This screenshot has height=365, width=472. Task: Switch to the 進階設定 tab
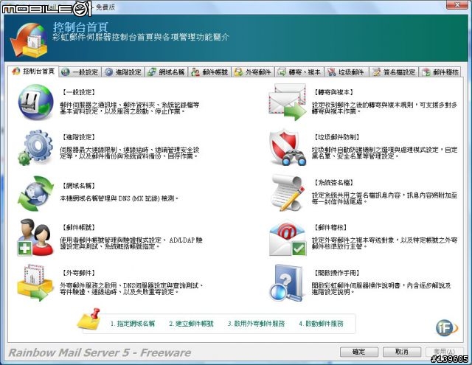[123, 72]
